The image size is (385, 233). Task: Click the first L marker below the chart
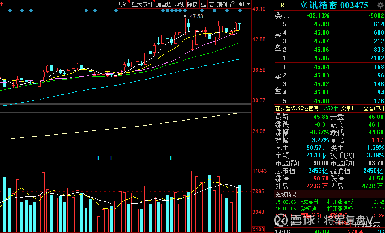pyautogui.click(x=99, y=159)
